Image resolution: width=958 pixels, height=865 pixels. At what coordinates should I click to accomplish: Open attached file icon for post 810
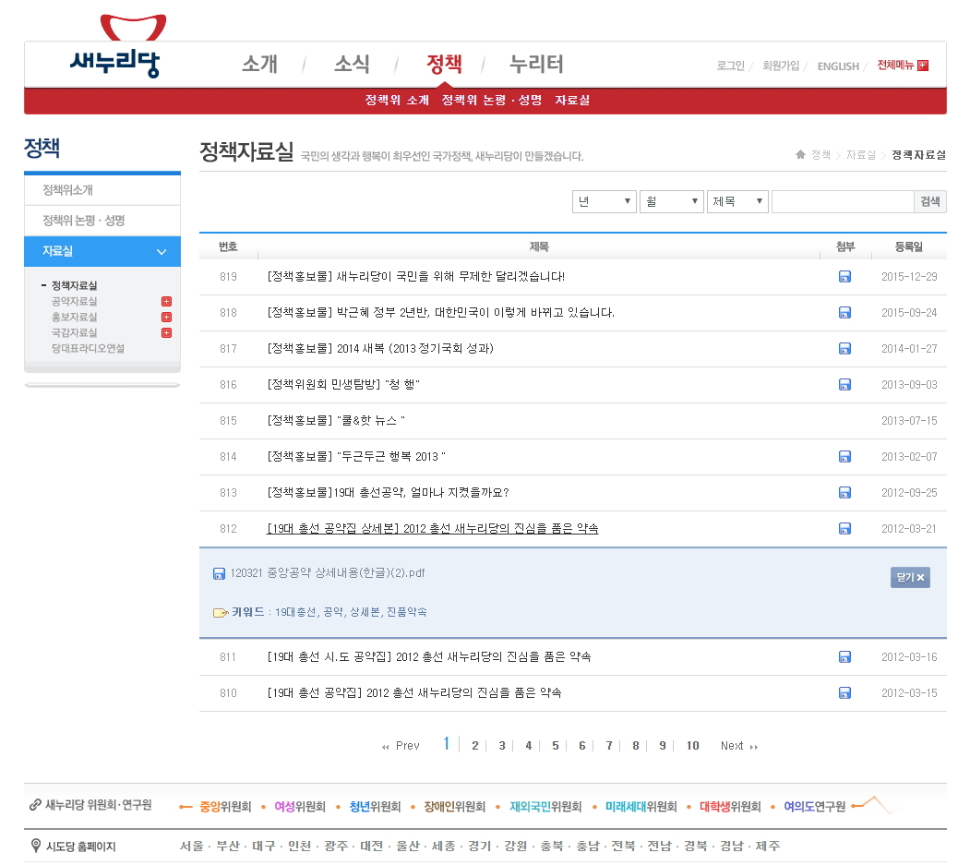point(844,693)
